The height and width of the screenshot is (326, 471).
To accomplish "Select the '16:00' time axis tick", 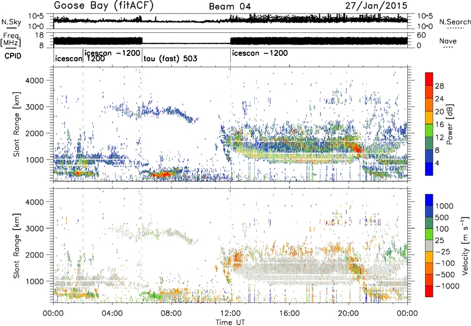I will coord(289,314).
